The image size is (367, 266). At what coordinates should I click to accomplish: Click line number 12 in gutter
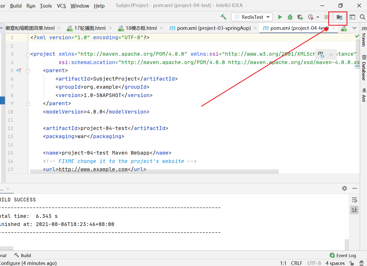[10, 128]
